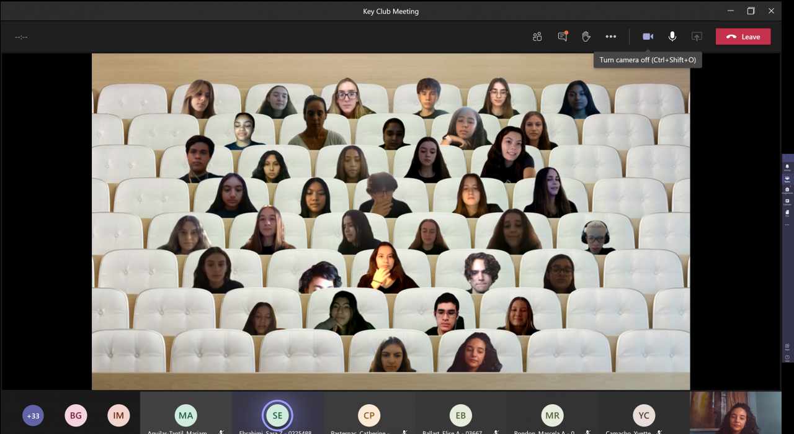Open the More actions ellipsis menu

pyautogui.click(x=611, y=37)
